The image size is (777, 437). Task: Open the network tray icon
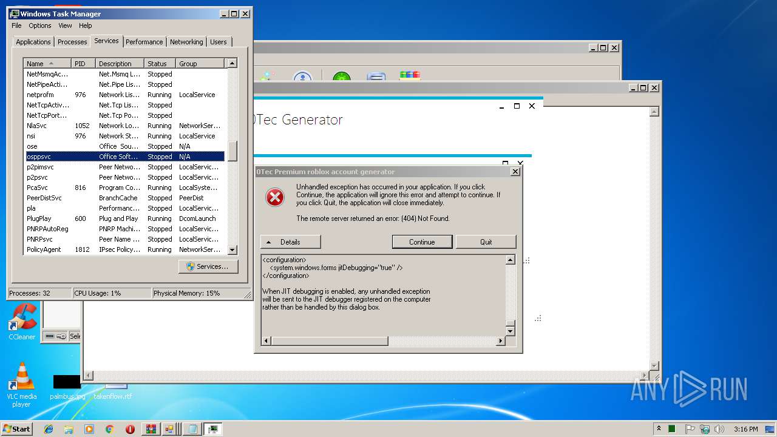tap(705, 429)
